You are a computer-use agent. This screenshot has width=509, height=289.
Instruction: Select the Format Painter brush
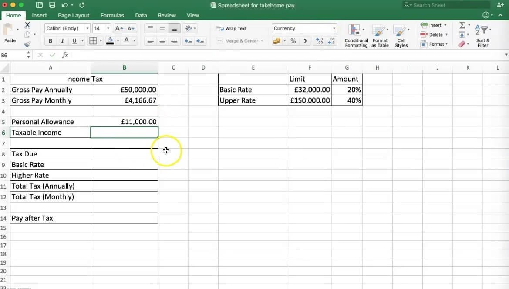click(x=27, y=44)
